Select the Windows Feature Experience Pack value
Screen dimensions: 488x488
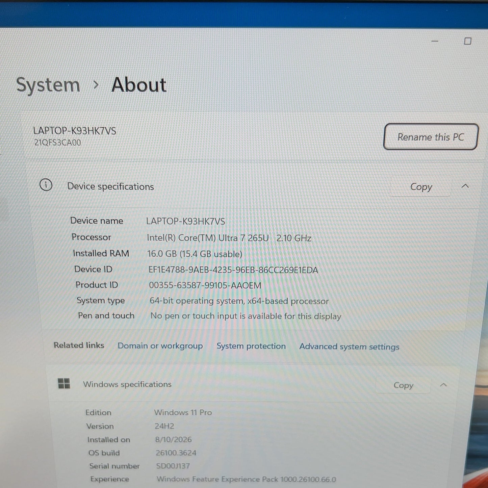pos(246,479)
